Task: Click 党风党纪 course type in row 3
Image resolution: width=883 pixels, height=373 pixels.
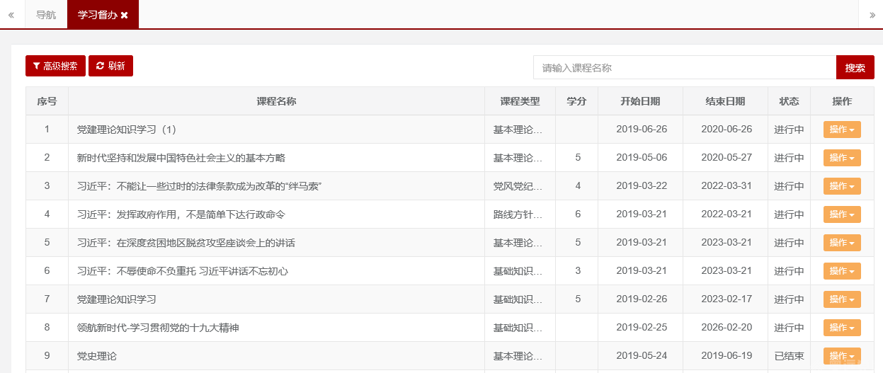Action: (x=518, y=186)
